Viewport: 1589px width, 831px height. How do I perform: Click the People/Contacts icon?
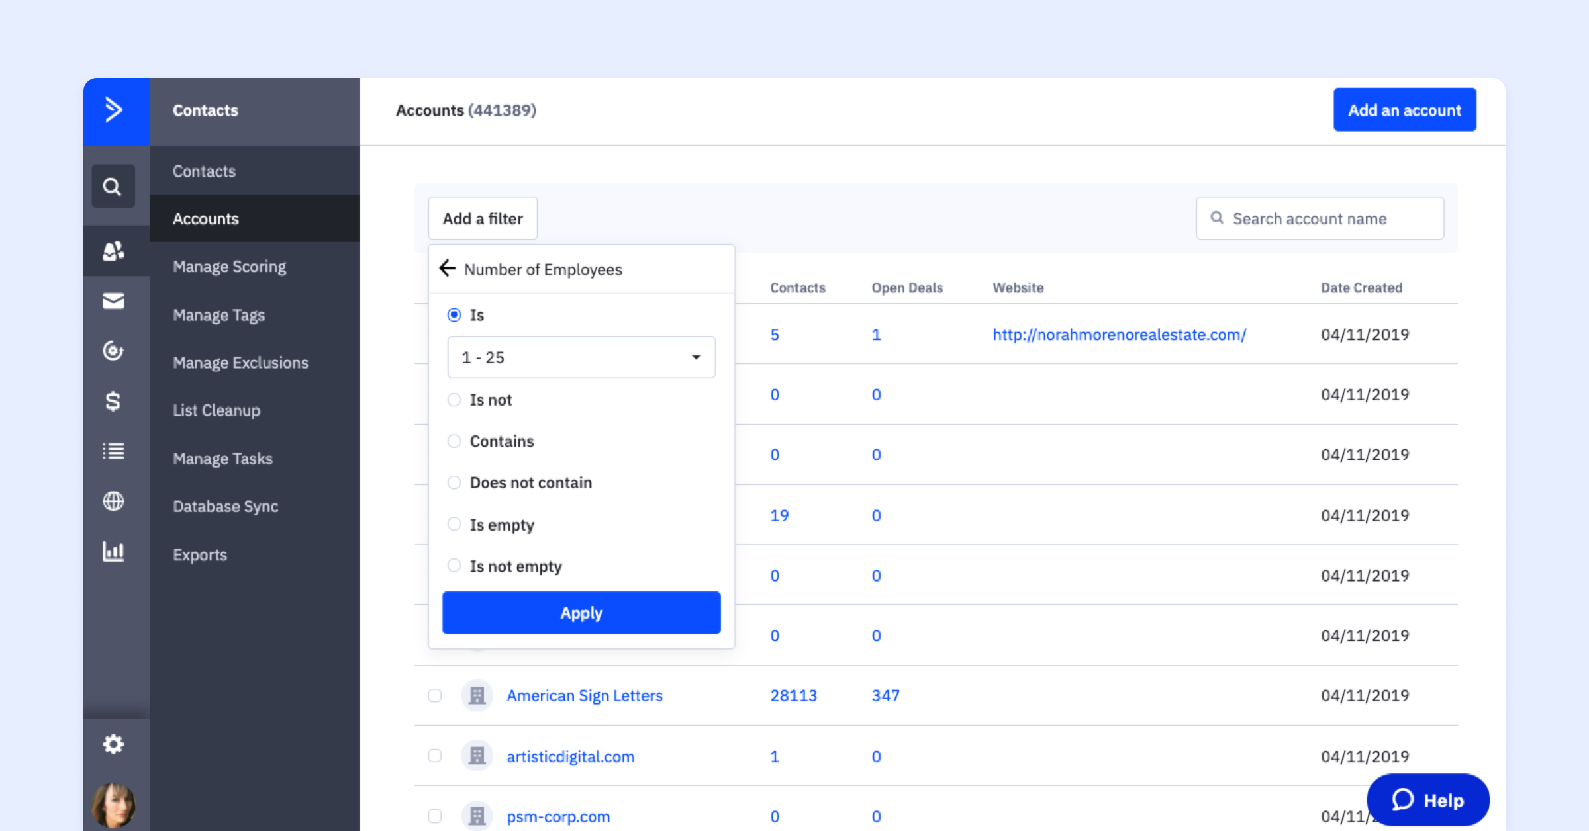coord(113,249)
